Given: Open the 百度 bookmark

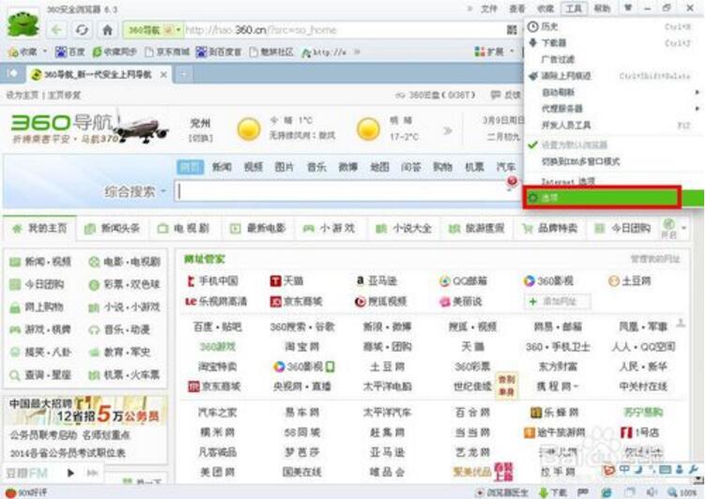Looking at the screenshot, I should (x=69, y=53).
